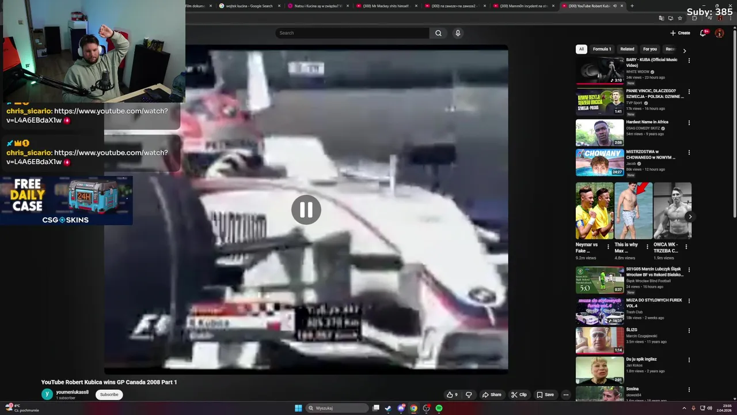
Task: Open a new browser tab
Action: click(x=632, y=6)
